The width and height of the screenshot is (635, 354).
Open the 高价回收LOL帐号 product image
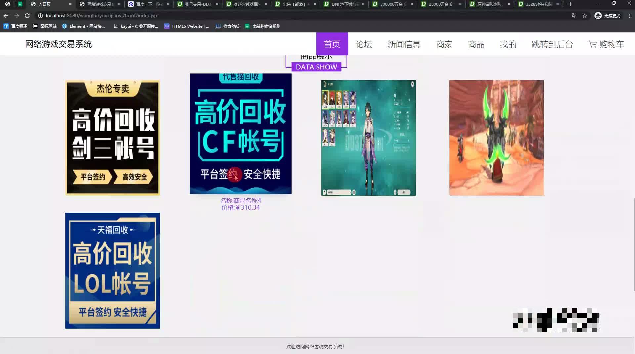[x=113, y=270]
